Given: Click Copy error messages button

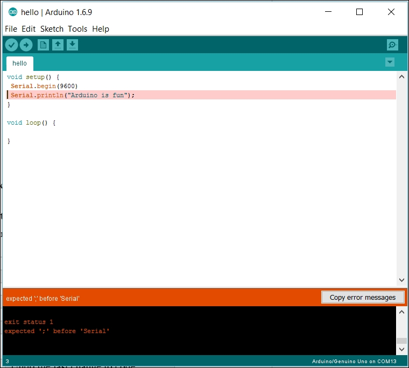Looking at the screenshot, I should pos(363,298).
